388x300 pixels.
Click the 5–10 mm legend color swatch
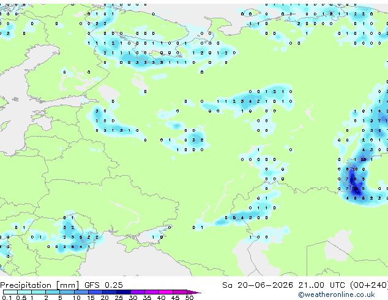coord(67,292)
